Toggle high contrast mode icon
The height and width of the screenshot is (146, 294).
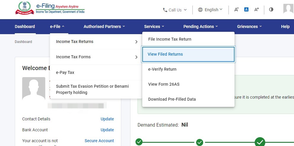(x=271, y=9)
